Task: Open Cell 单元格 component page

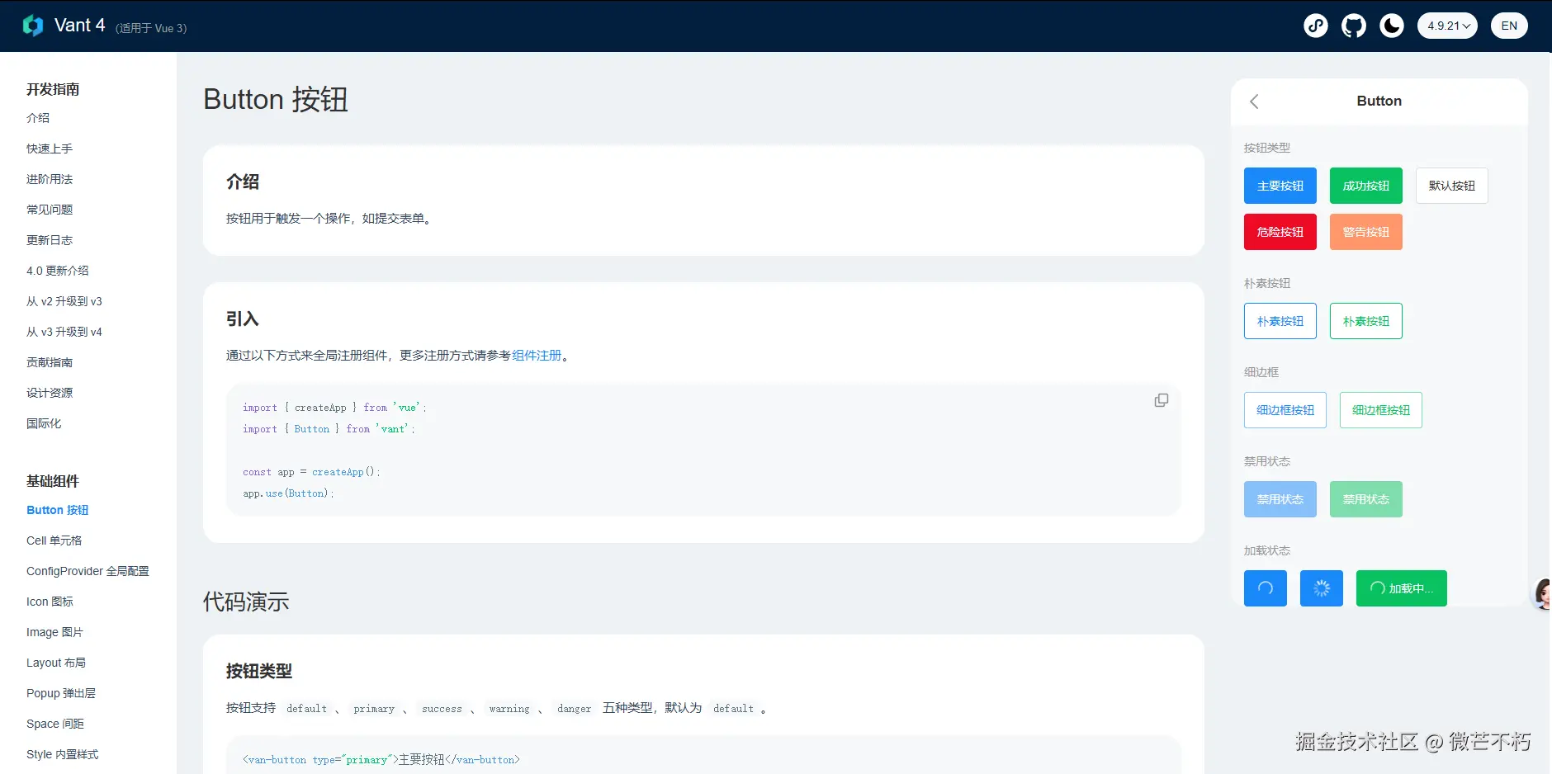Action: click(54, 540)
